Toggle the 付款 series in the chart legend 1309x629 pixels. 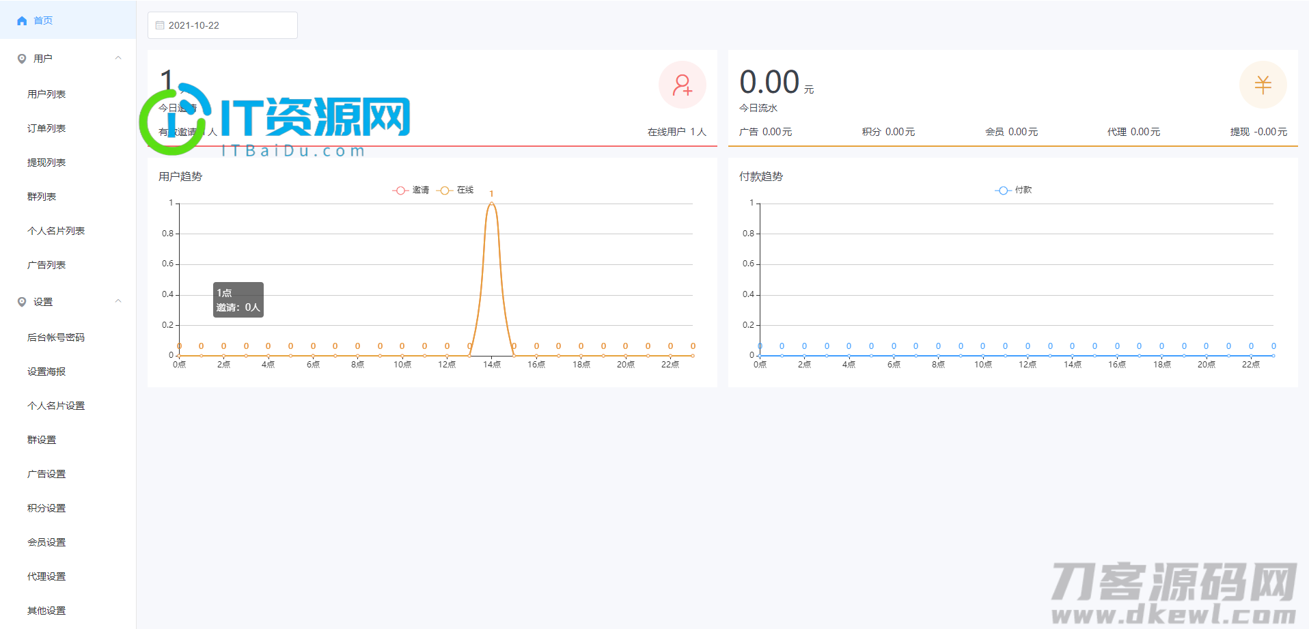(x=1013, y=190)
